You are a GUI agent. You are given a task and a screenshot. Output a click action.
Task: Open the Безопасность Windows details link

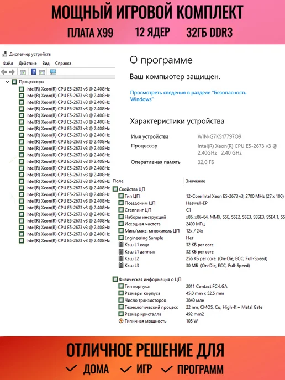click(x=188, y=96)
